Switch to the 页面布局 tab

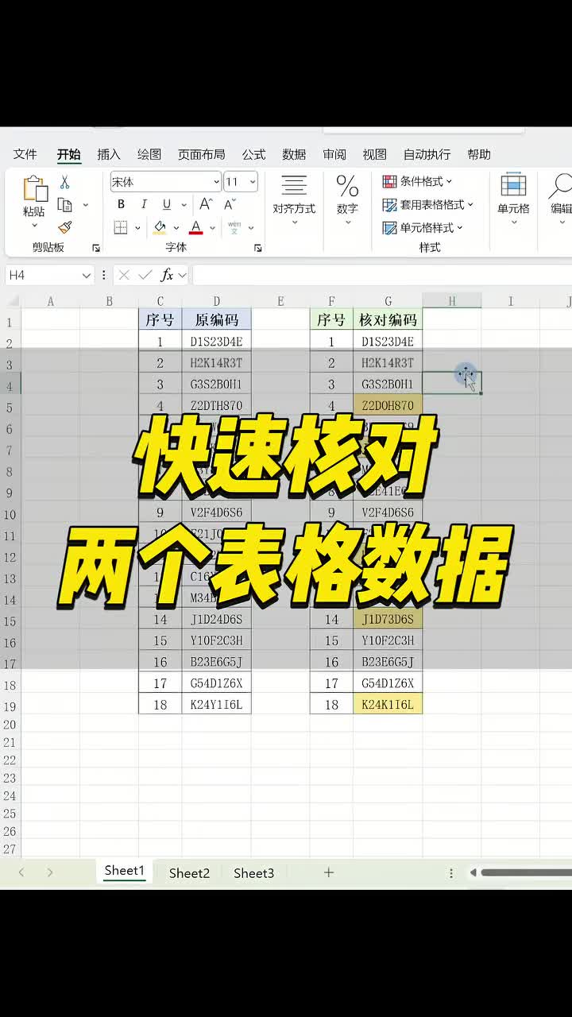(x=201, y=154)
